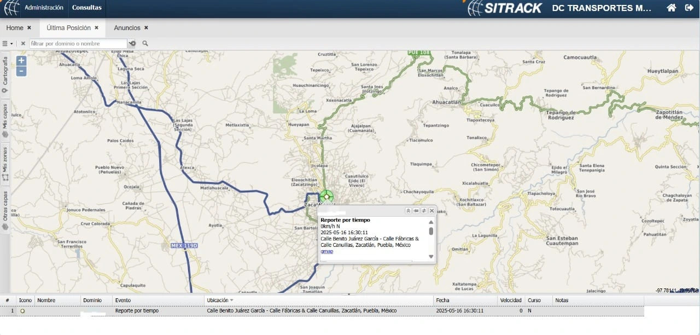Click the home icon in the header
This screenshot has width=700, height=335.
pos(671,8)
